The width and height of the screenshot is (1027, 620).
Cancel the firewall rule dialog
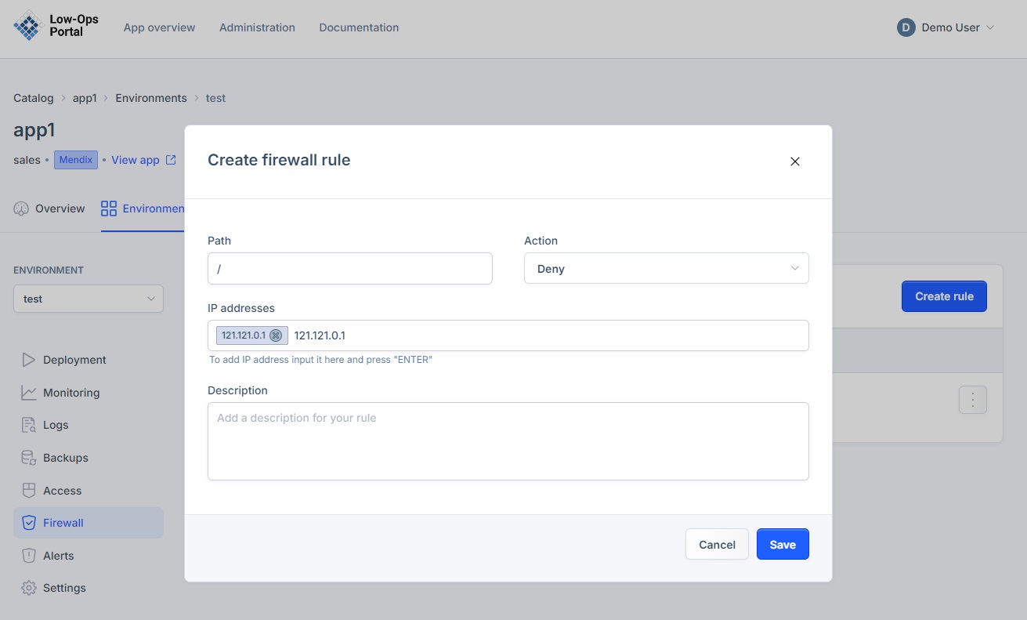pyautogui.click(x=717, y=545)
